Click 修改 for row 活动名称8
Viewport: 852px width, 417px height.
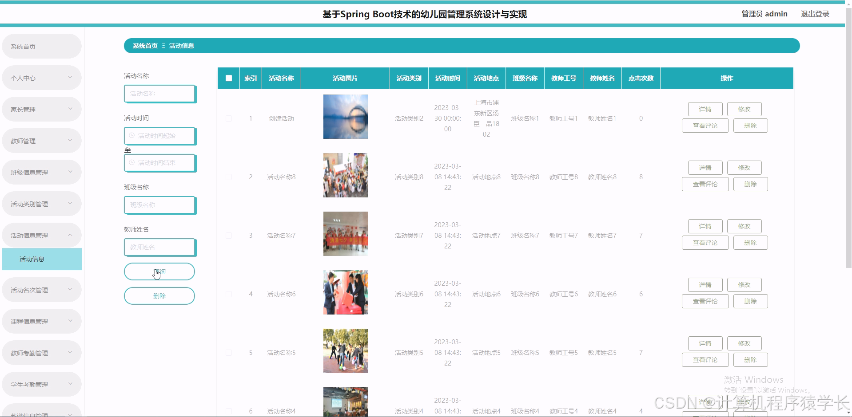[x=744, y=168]
